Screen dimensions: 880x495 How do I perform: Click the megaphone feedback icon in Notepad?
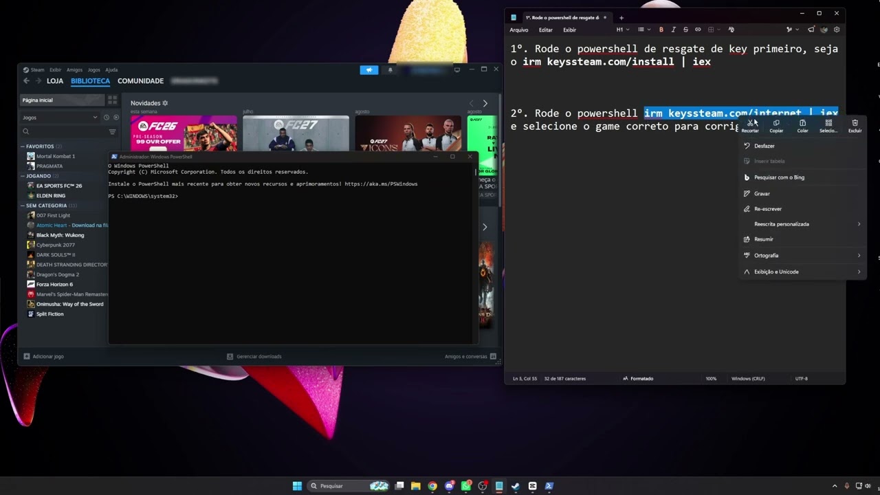tap(811, 30)
